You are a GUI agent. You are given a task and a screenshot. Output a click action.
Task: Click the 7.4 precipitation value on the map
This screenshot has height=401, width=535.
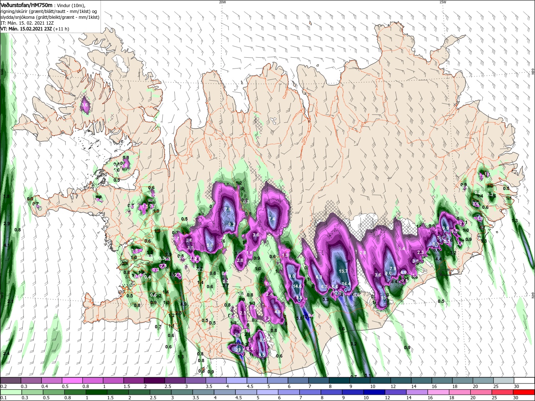point(272,219)
